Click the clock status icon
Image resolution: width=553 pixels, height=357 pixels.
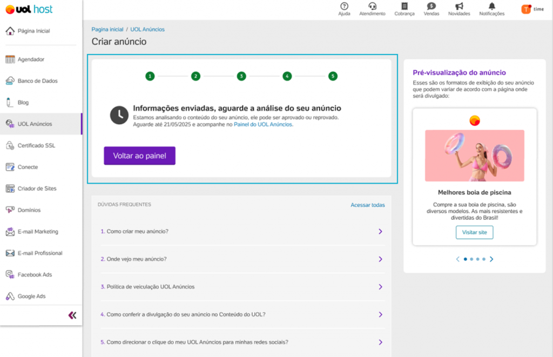click(x=119, y=115)
